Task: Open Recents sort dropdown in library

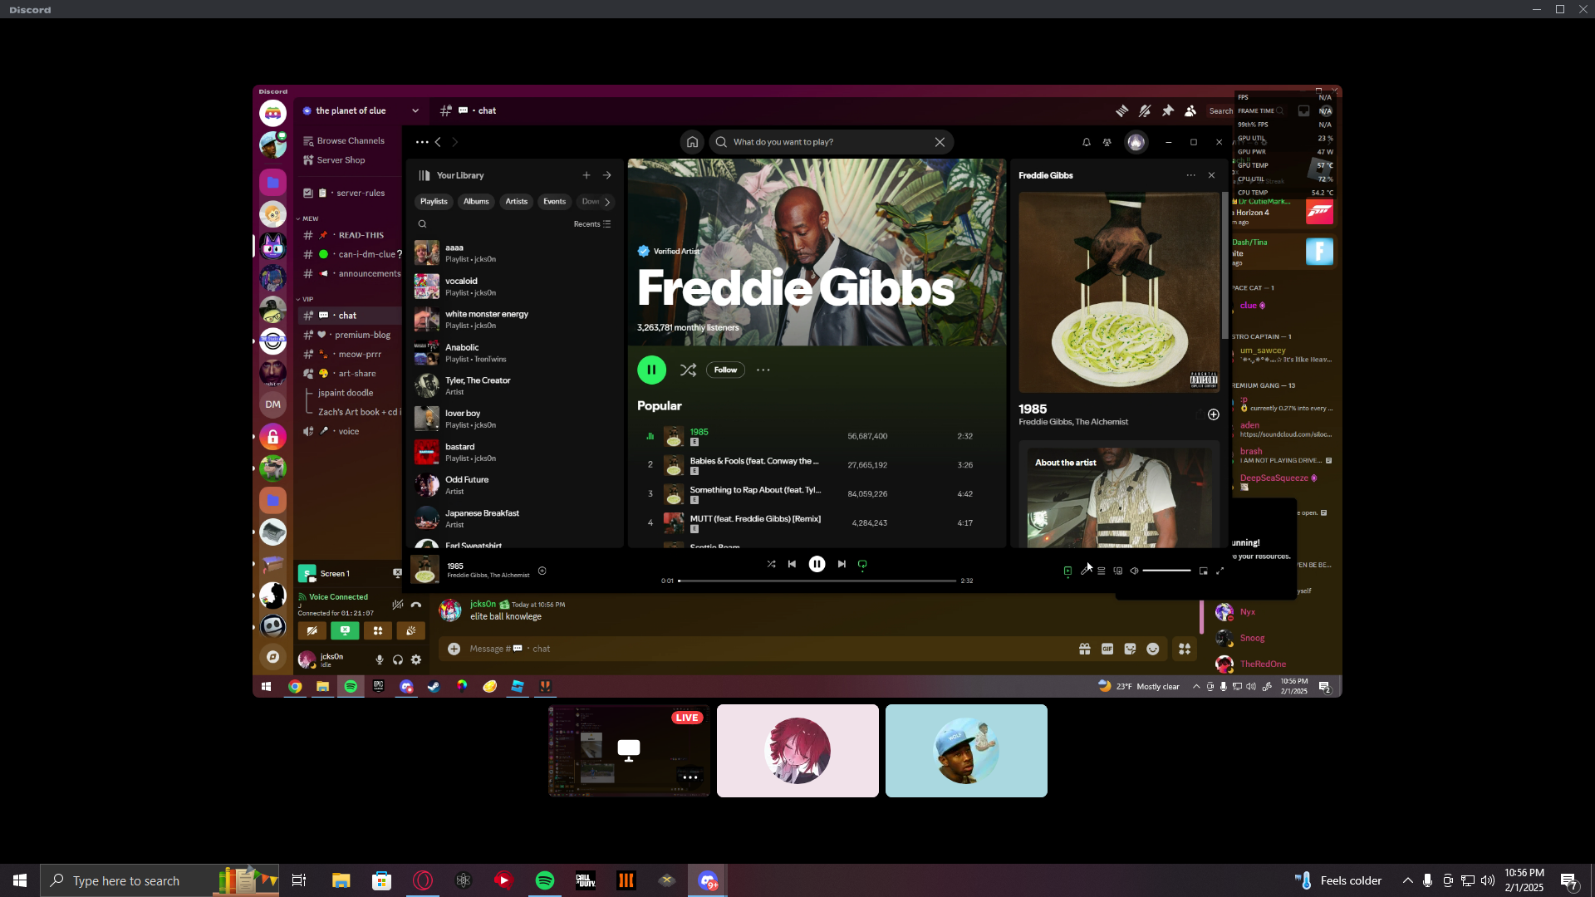Action: [x=591, y=224]
